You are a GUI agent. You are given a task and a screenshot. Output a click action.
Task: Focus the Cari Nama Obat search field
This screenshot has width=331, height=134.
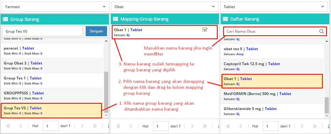[271, 31]
